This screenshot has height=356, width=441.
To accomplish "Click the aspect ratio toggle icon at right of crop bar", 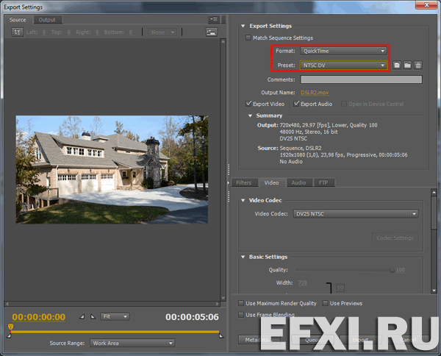I will [x=212, y=32].
